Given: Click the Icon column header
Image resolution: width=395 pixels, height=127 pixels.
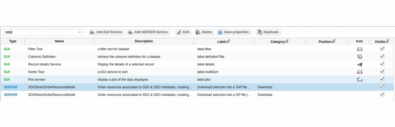Looking at the screenshot, I should [359, 41].
